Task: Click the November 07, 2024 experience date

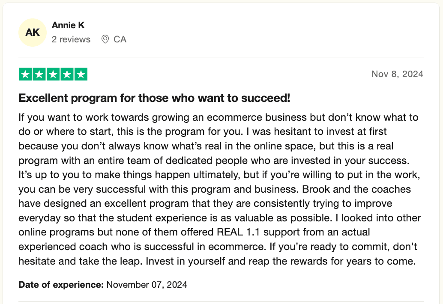Action: coord(147,284)
